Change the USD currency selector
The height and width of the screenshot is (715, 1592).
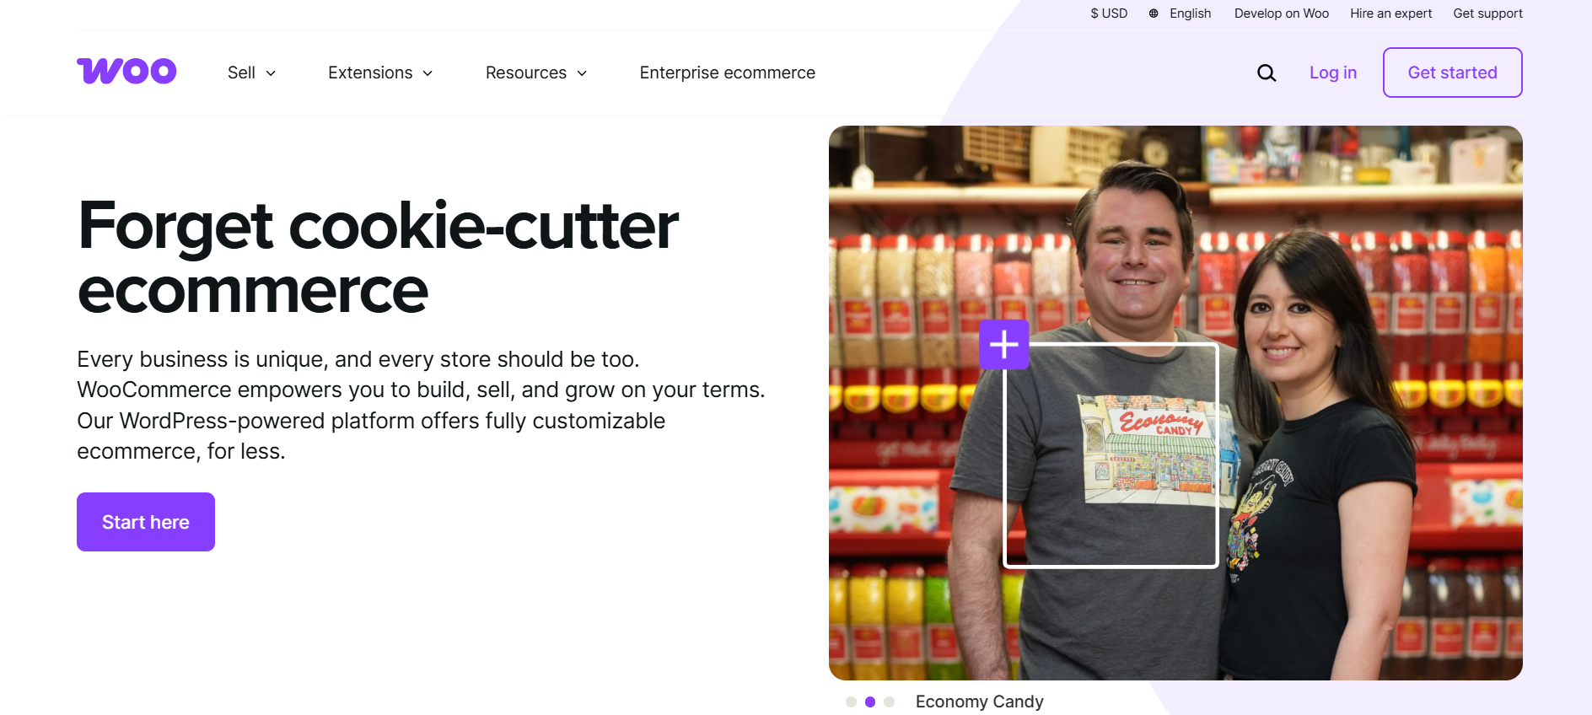(1109, 13)
